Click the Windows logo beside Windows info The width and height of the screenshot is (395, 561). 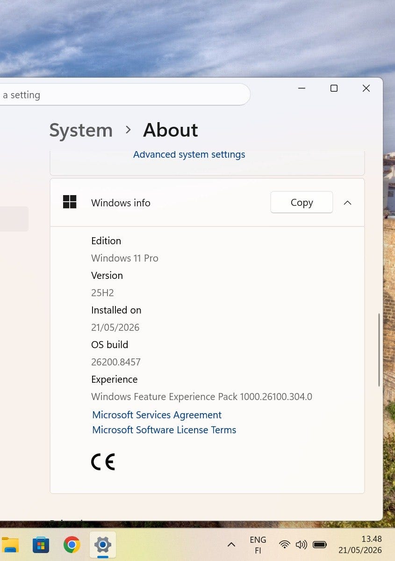click(x=70, y=202)
